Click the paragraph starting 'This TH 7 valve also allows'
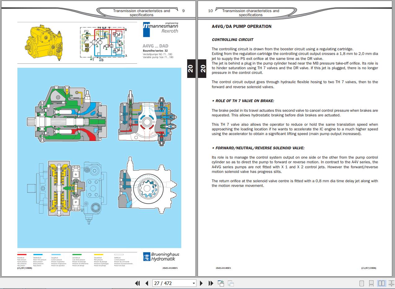This screenshot has width=395, height=289. coord(295,129)
